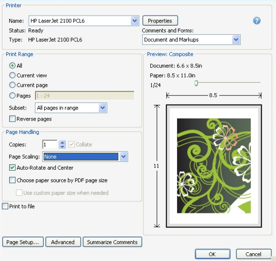Confirm printing with the OK button
Image resolution: width=276 pixels, height=261 pixels.
pyautogui.click(x=213, y=254)
